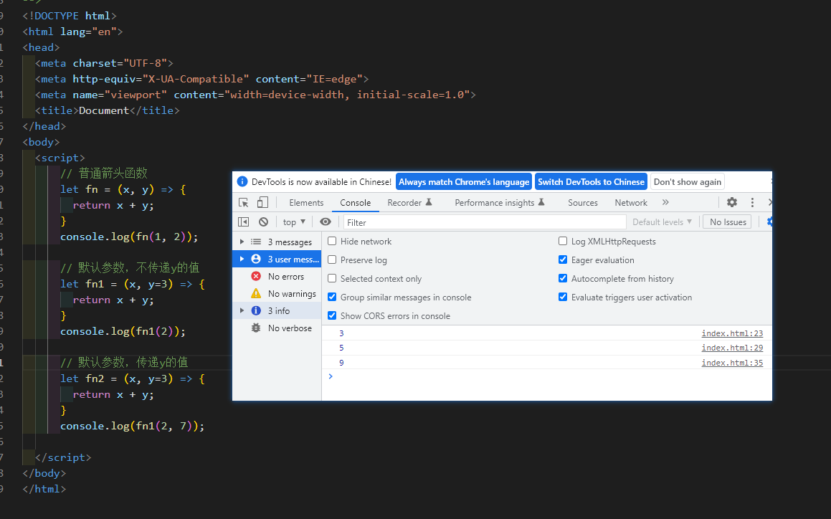
Task: Open the Default levels dropdown
Action: coord(662,222)
